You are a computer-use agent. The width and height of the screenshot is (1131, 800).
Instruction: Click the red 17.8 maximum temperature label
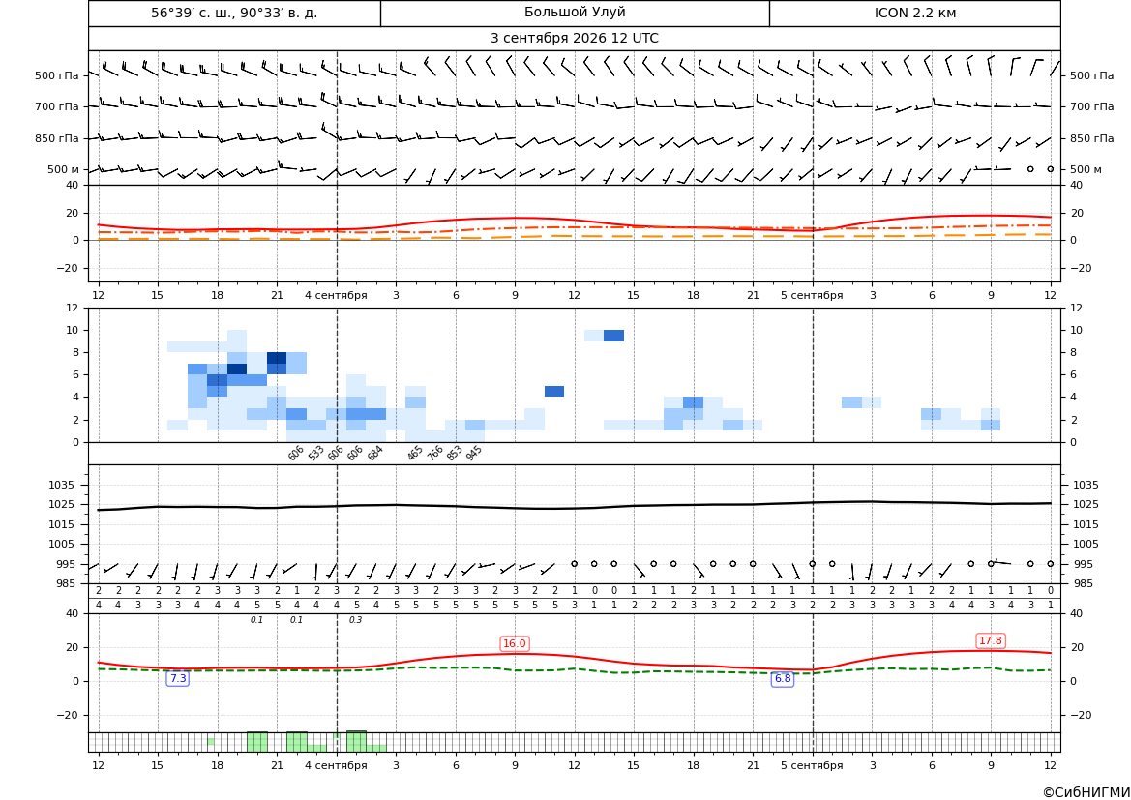991,640
